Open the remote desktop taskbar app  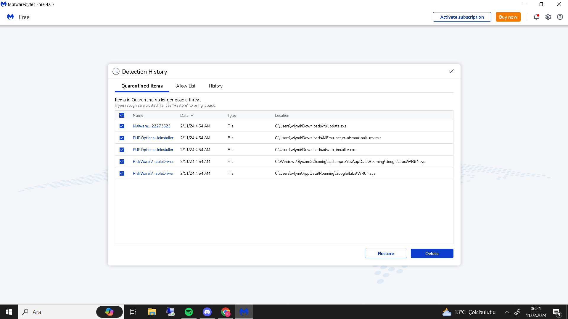(170, 312)
